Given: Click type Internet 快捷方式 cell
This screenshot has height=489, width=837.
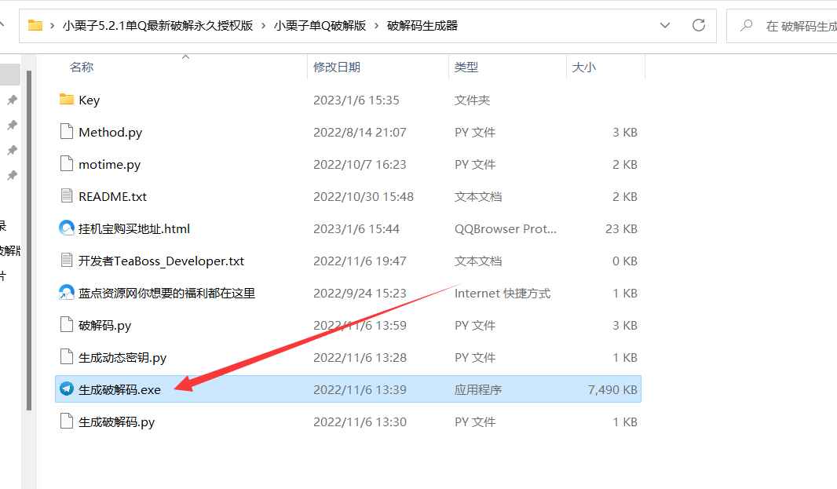Looking at the screenshot, I should (x=503, y=293).
